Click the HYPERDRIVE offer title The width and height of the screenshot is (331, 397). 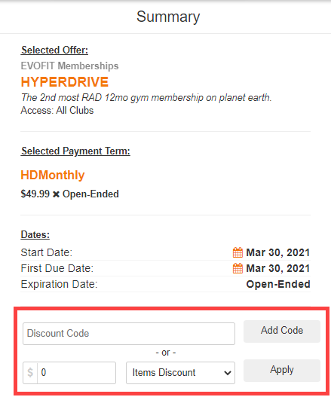tap(65, 82)
